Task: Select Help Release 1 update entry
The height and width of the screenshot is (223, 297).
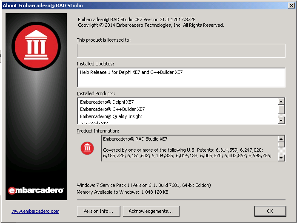Action: click(x=131, y=72)
